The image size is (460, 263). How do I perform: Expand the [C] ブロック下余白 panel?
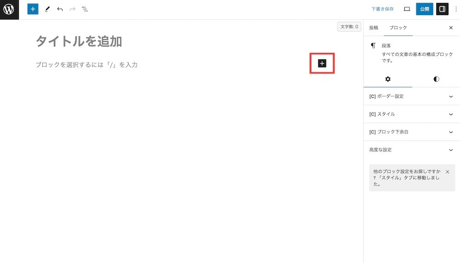(412, 132)
